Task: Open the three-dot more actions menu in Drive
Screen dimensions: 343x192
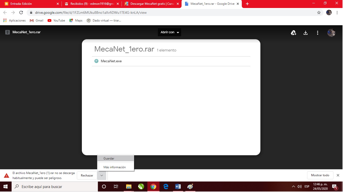Action: point(318,33)
